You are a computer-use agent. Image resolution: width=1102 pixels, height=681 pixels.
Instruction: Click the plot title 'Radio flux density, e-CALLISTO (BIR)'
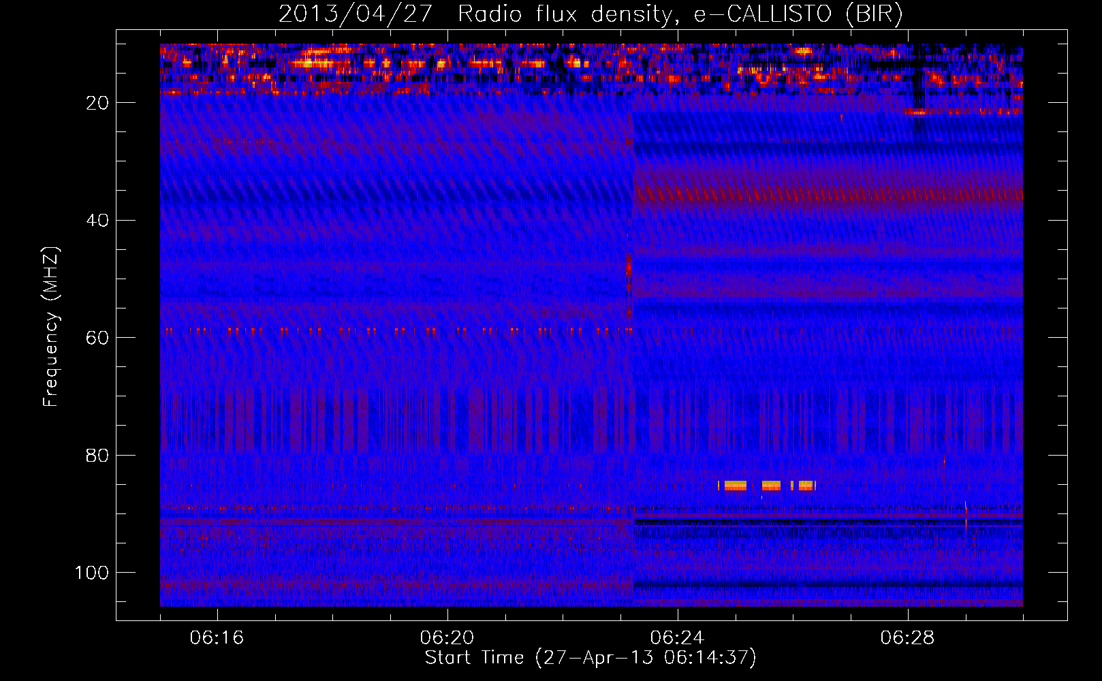pyautogui.click(x=680, y=14)
